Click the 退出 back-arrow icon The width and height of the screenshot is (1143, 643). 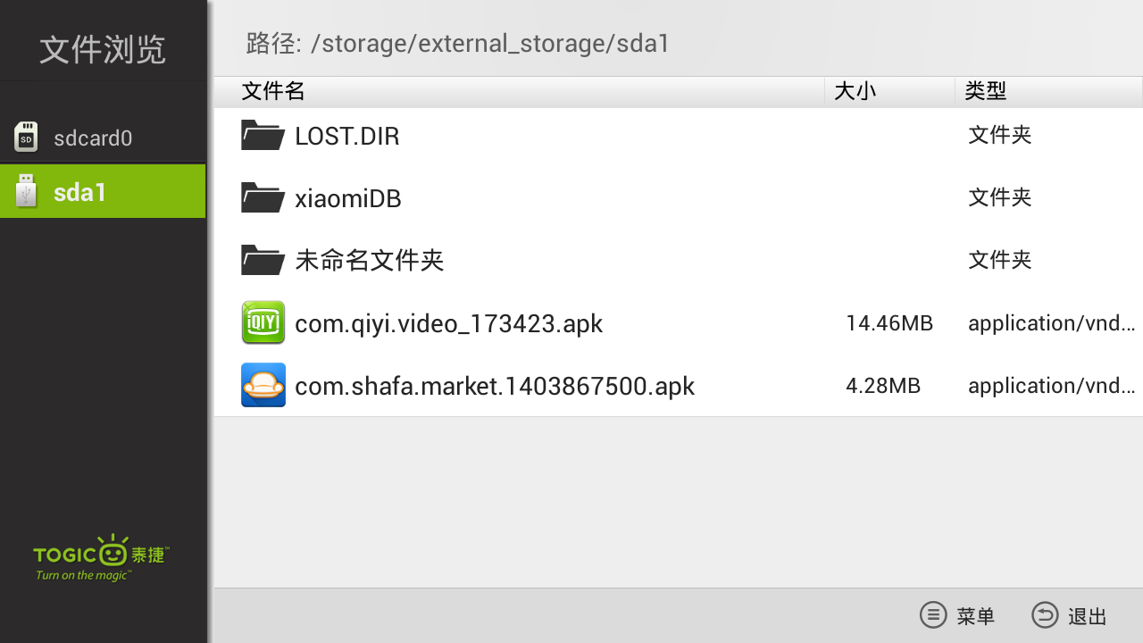(x=1045, y=615)
